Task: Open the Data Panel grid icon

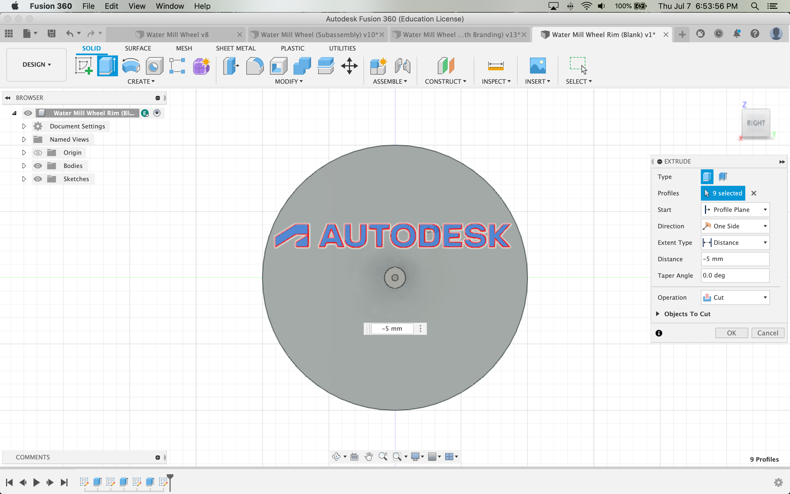Action: click(x=9, y=33)
